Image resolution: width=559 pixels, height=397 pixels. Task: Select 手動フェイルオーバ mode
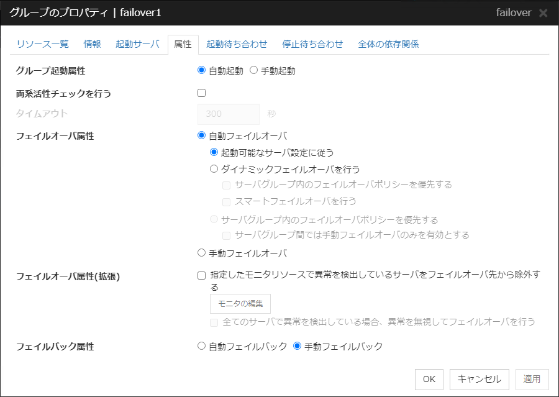tap(199, 252)
